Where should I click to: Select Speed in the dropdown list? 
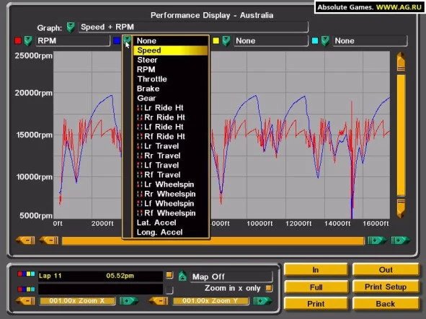(x=171, y=50)
